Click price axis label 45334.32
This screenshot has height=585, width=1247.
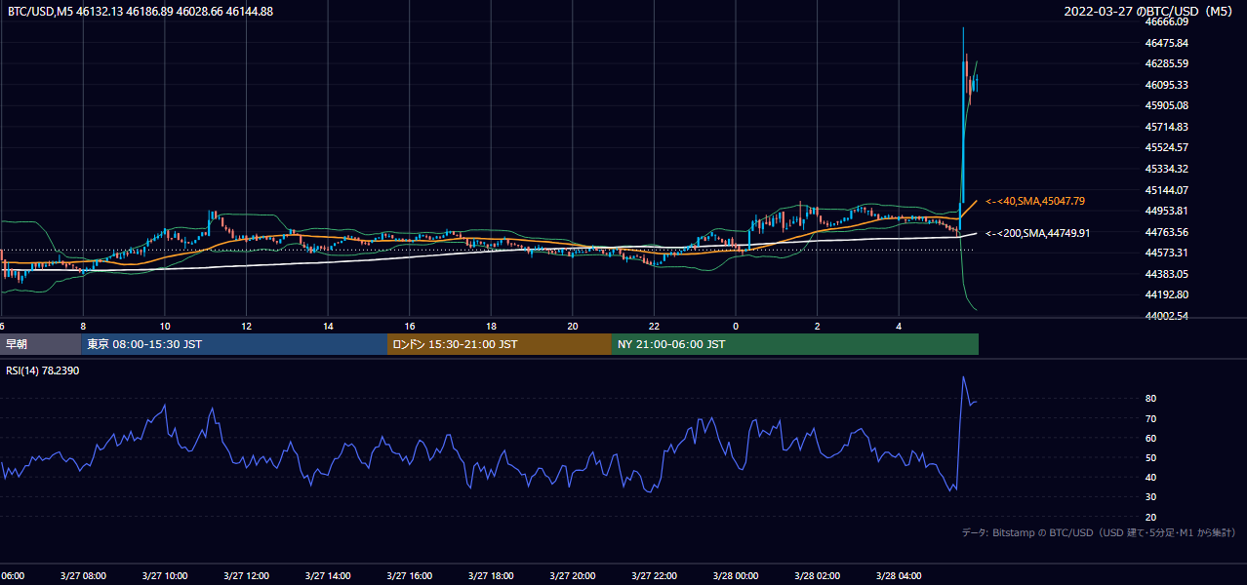tap(1167, 169)
